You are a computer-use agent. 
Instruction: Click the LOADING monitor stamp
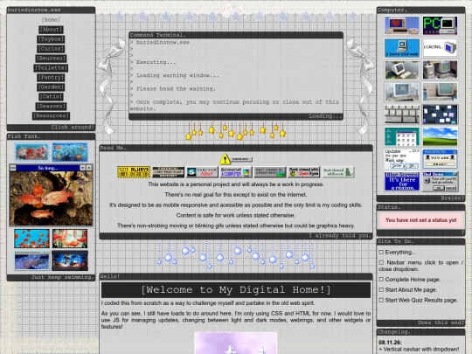pyautogui.click(x=440, y=48)
